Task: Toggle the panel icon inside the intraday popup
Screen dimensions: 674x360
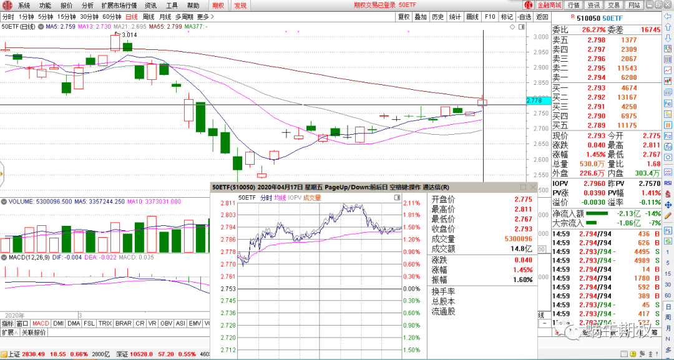Action: coord(397,198)
